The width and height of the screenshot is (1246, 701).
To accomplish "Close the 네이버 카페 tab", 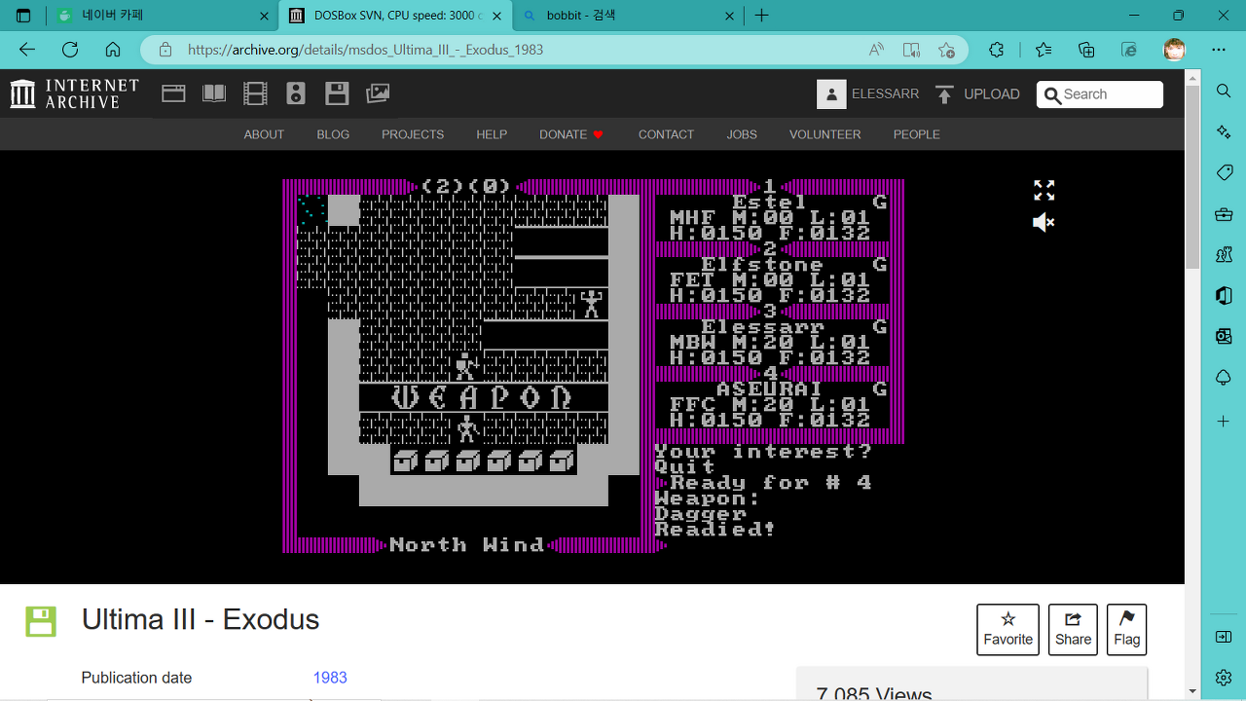I will (264, 16).
